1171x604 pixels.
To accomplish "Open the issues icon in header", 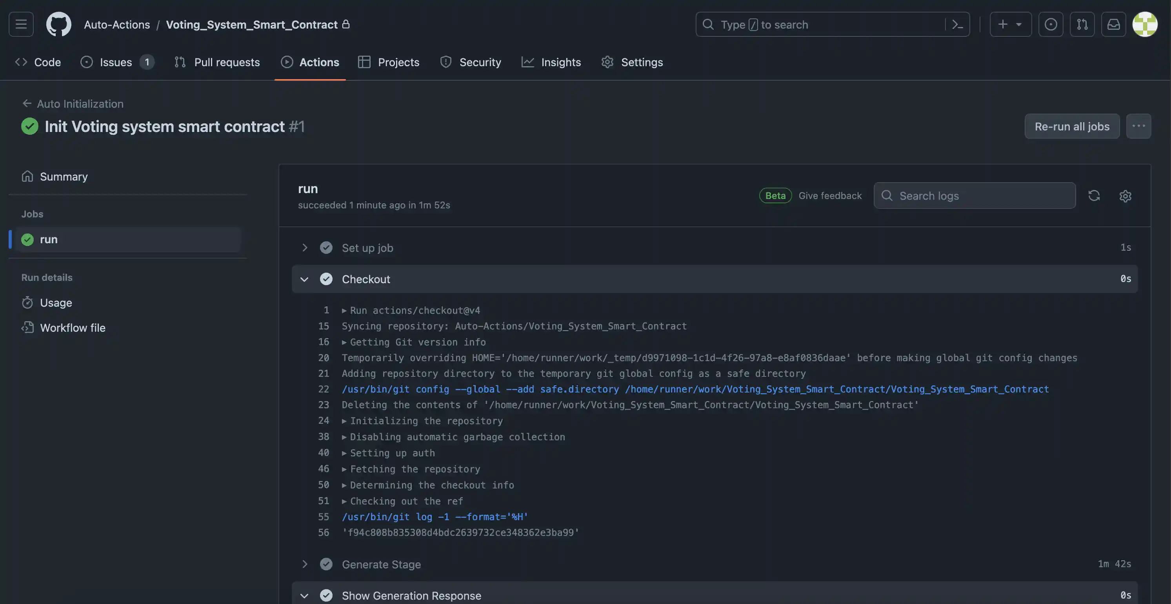I will (x=1051, y=25).
